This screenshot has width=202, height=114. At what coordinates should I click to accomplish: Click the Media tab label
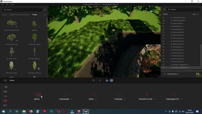pyautogui.click(x=12, y=80)
